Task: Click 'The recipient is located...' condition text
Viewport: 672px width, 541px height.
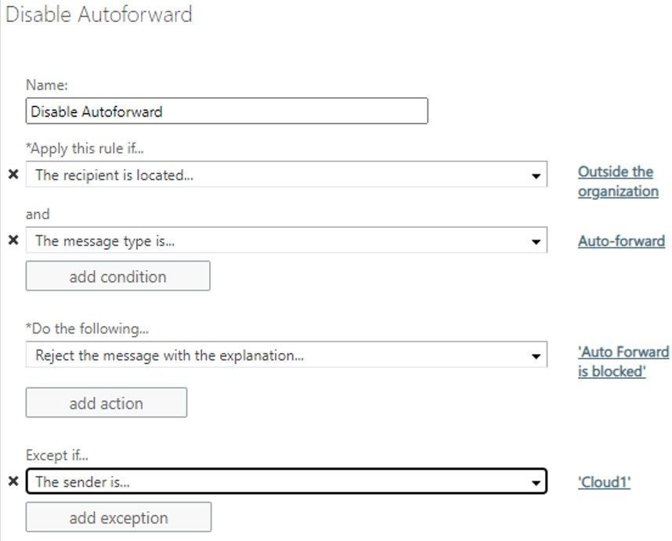Action: [x=114, y=175]
